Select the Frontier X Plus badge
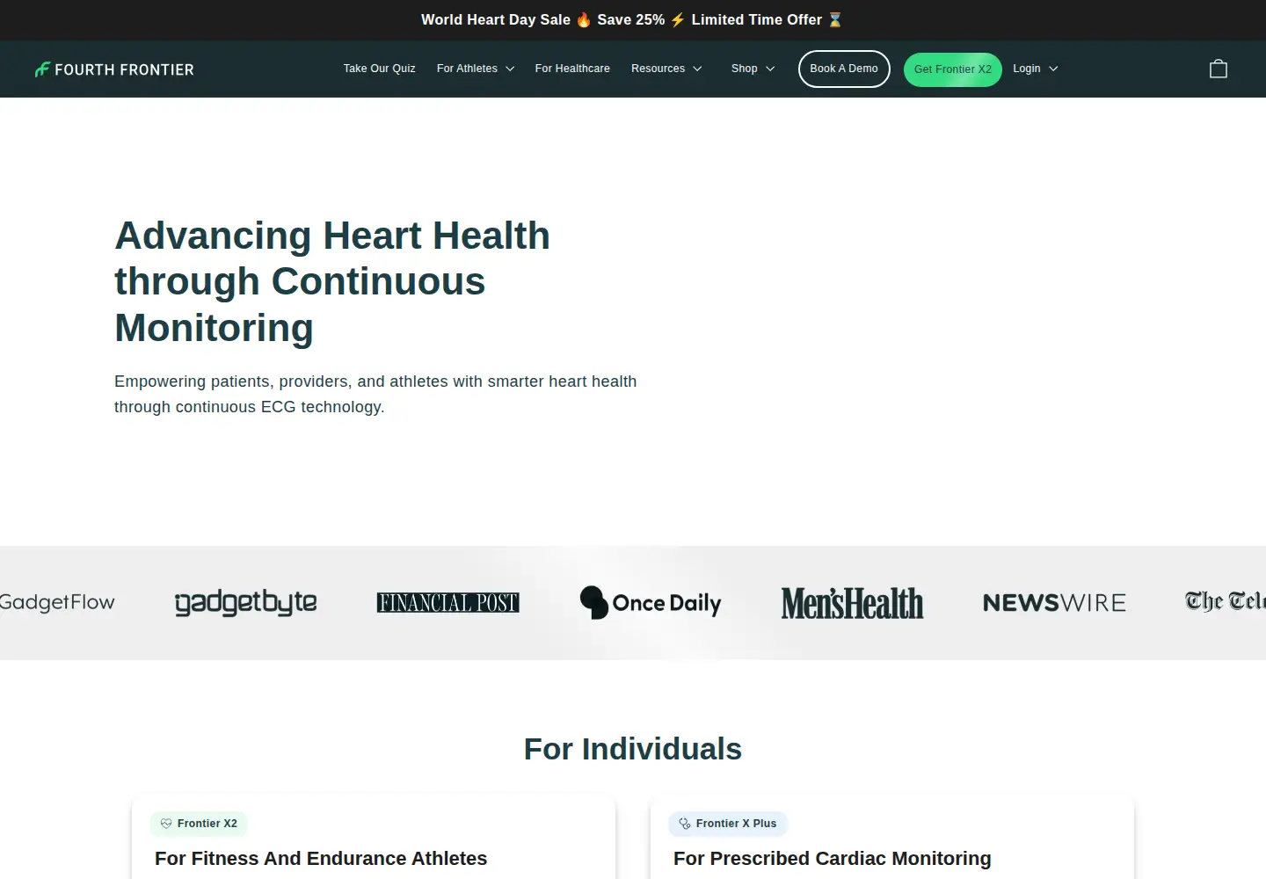Screen dimensions: 1266x879 pos(728,824)
